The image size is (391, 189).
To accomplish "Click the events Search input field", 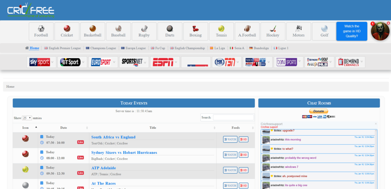I will [233, 117].
